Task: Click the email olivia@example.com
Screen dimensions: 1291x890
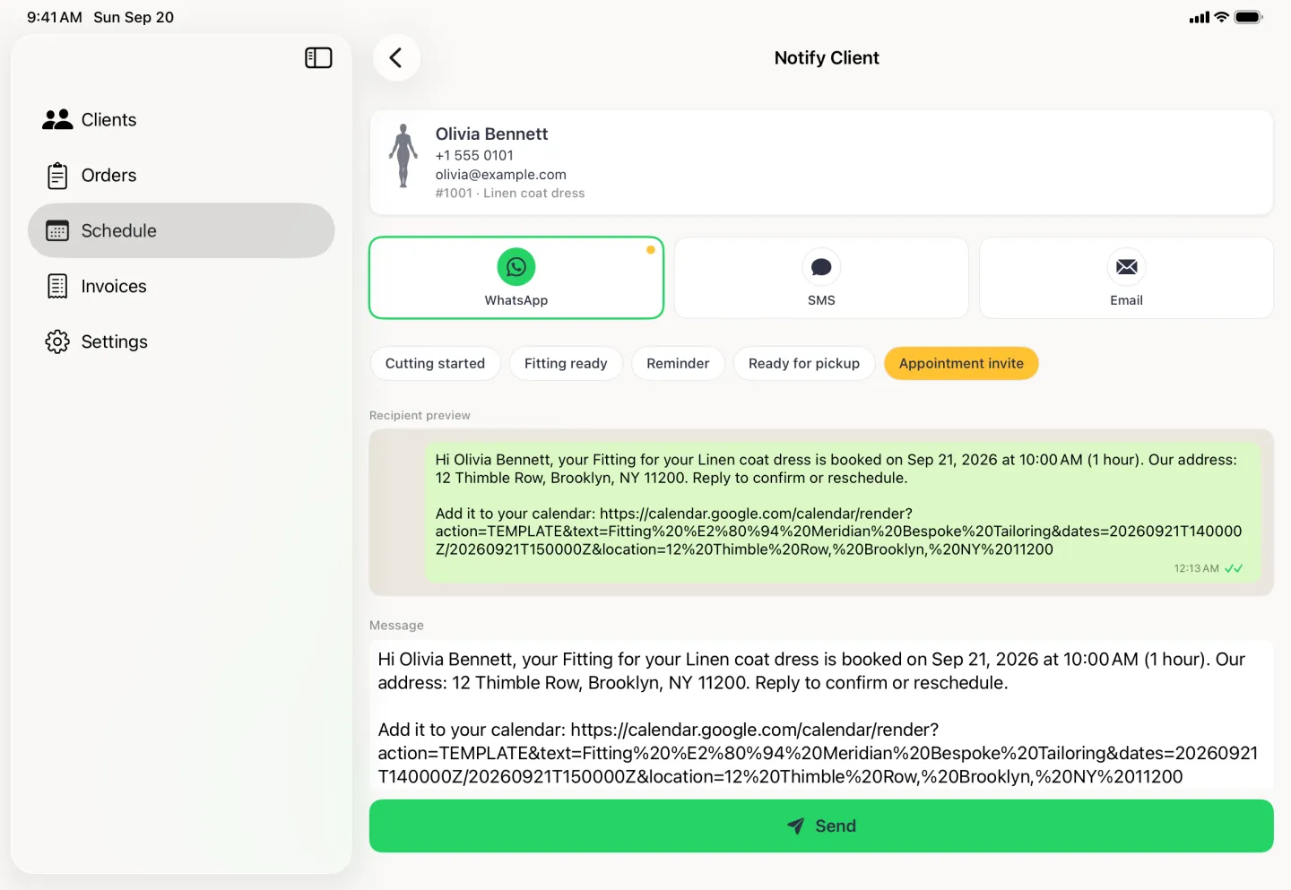Action: click(501, 175)
